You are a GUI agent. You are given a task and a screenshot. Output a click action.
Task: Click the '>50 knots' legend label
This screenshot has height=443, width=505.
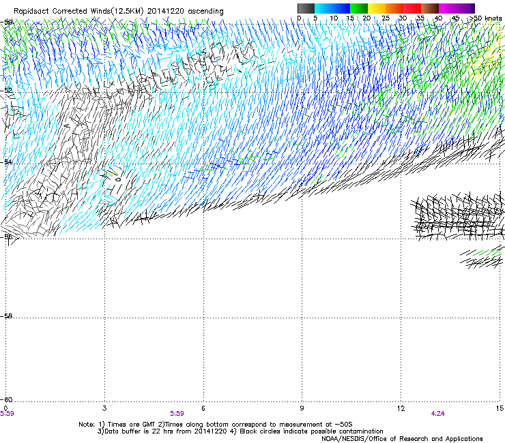point(486,18)
